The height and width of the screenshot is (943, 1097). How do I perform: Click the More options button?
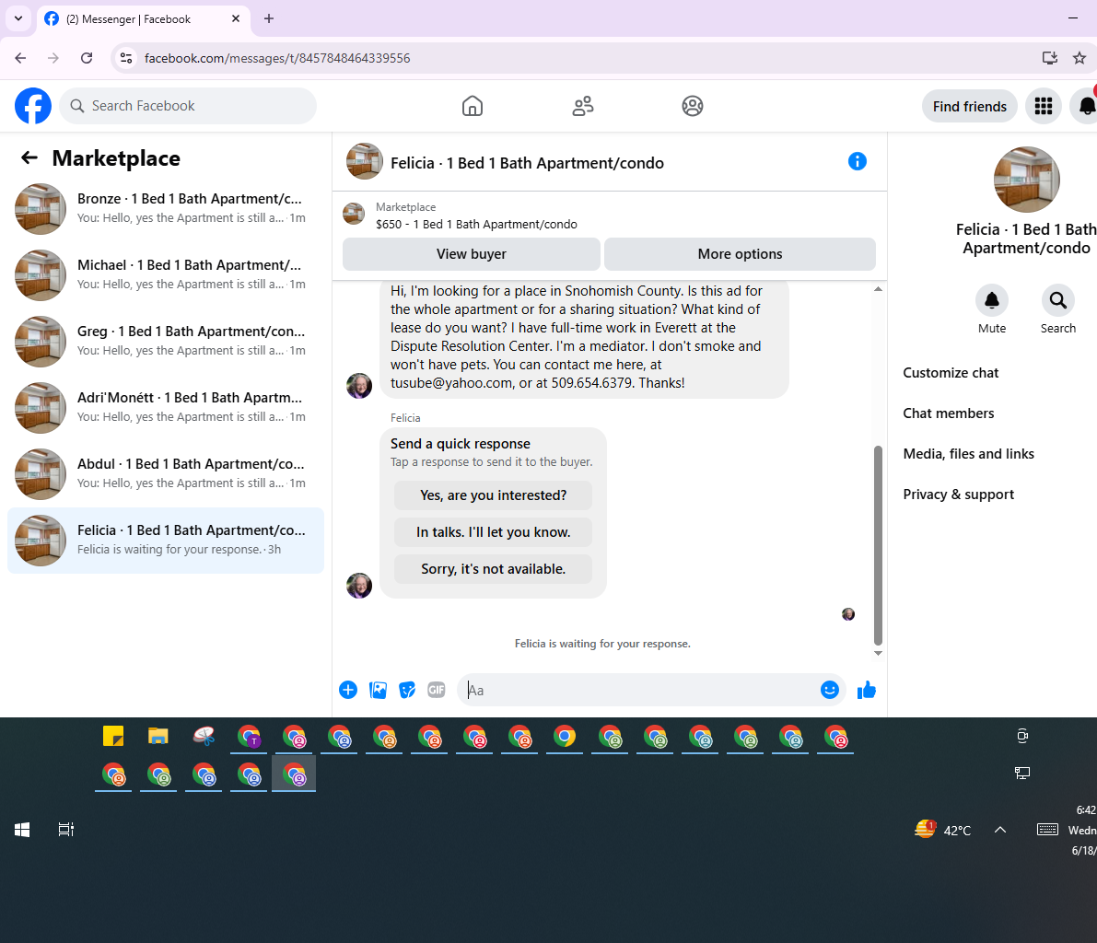pos(740,254)
